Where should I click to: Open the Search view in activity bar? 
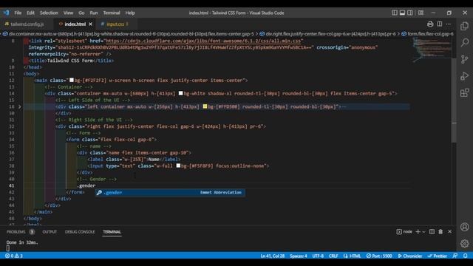465,43
